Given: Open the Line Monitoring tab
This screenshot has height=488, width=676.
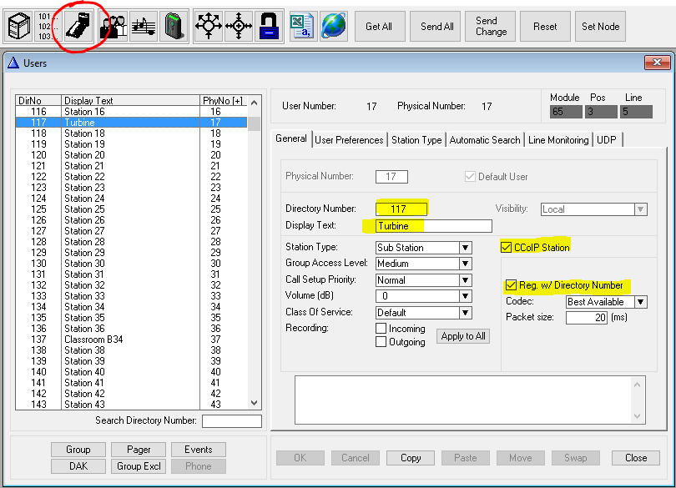Looking at the screenshot, I should 557,140.
